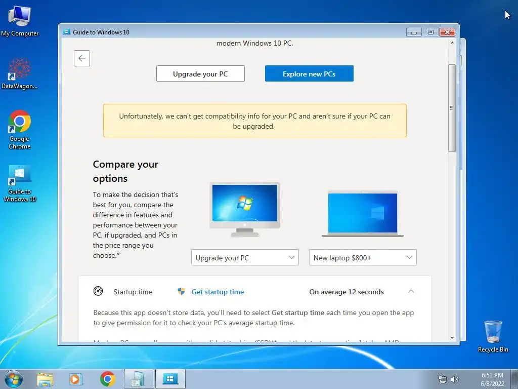Click the clock showing 6:51 PM
The height and width of the screenshot is (389, 518).
(492, 379)
